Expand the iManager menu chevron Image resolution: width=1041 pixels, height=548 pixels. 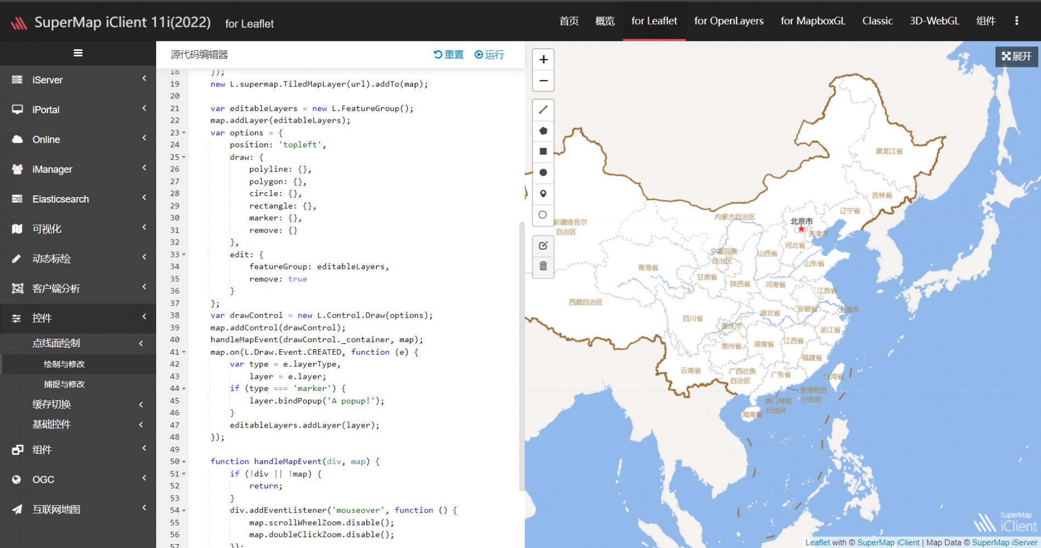tap(144, 168)
